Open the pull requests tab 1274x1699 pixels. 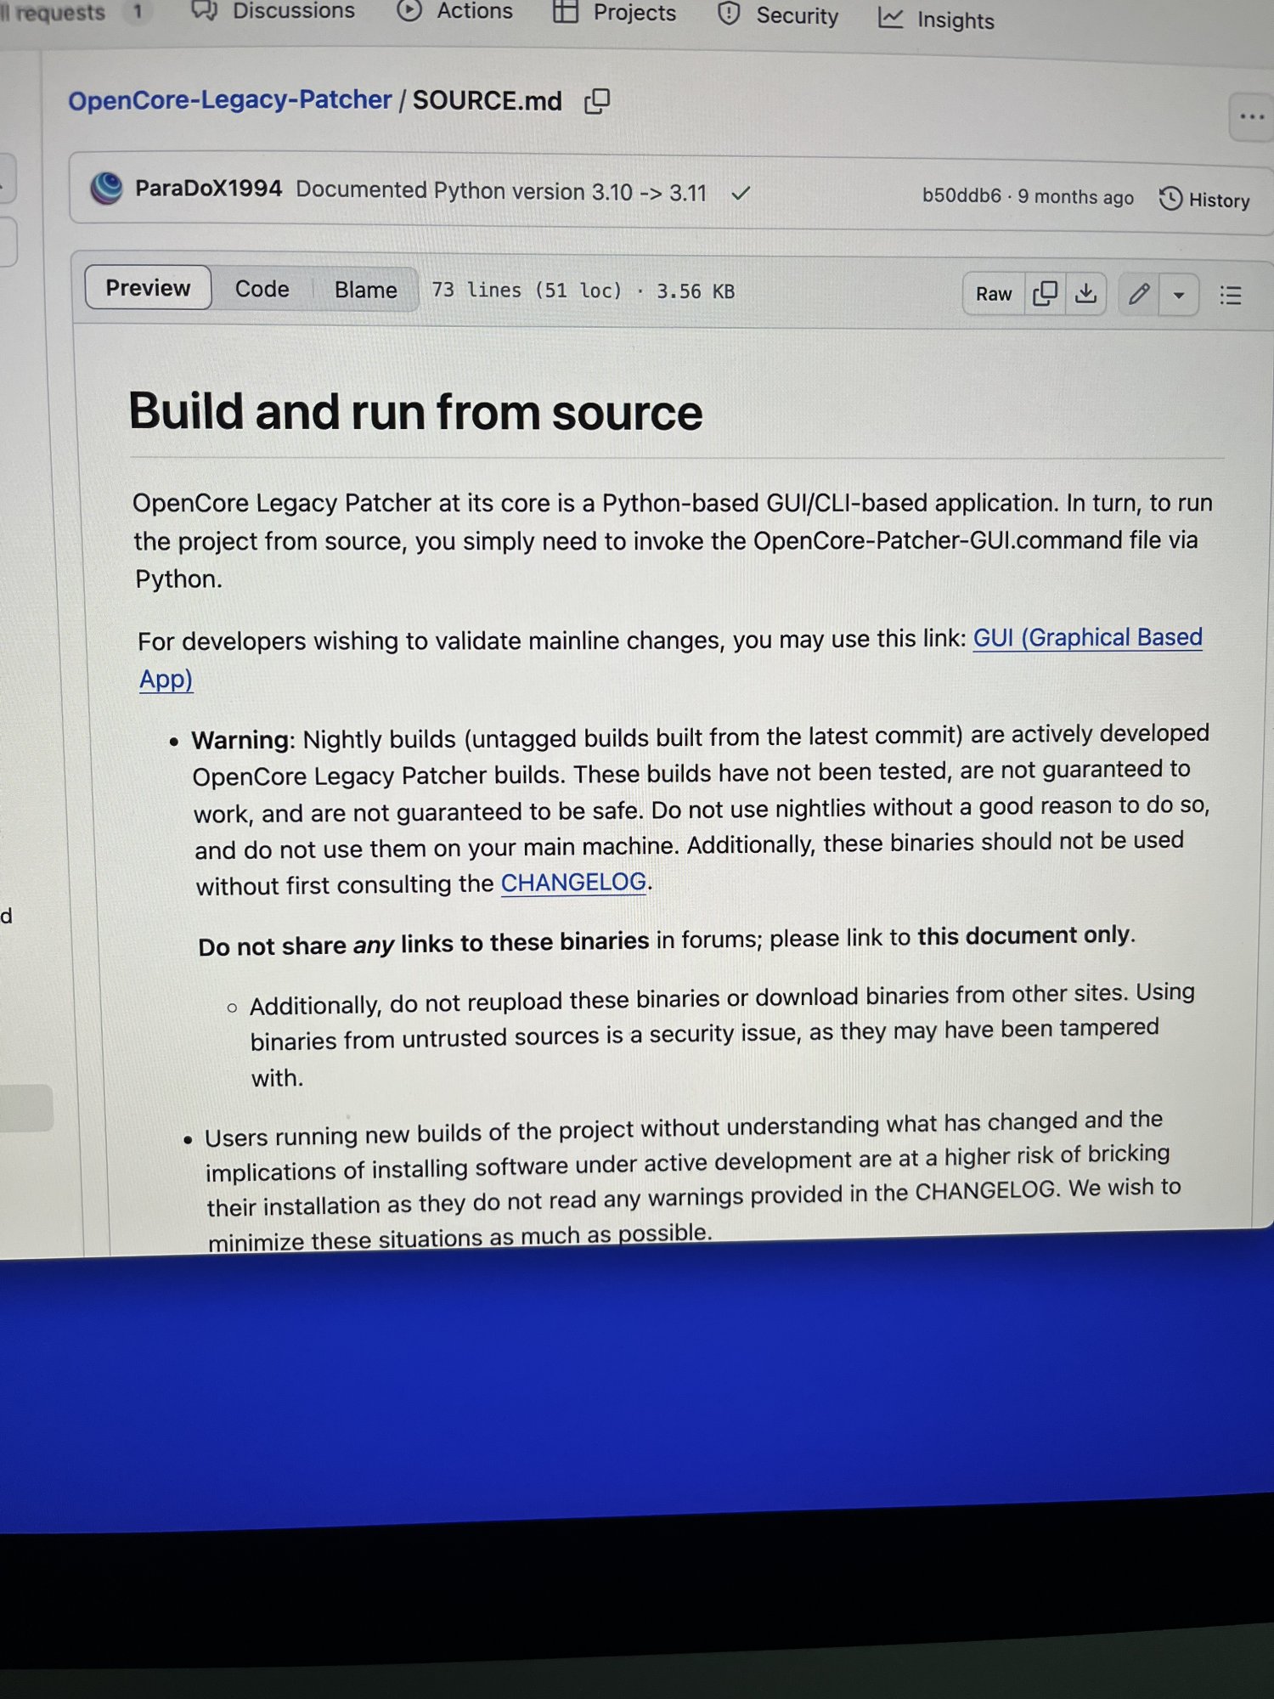75,12
